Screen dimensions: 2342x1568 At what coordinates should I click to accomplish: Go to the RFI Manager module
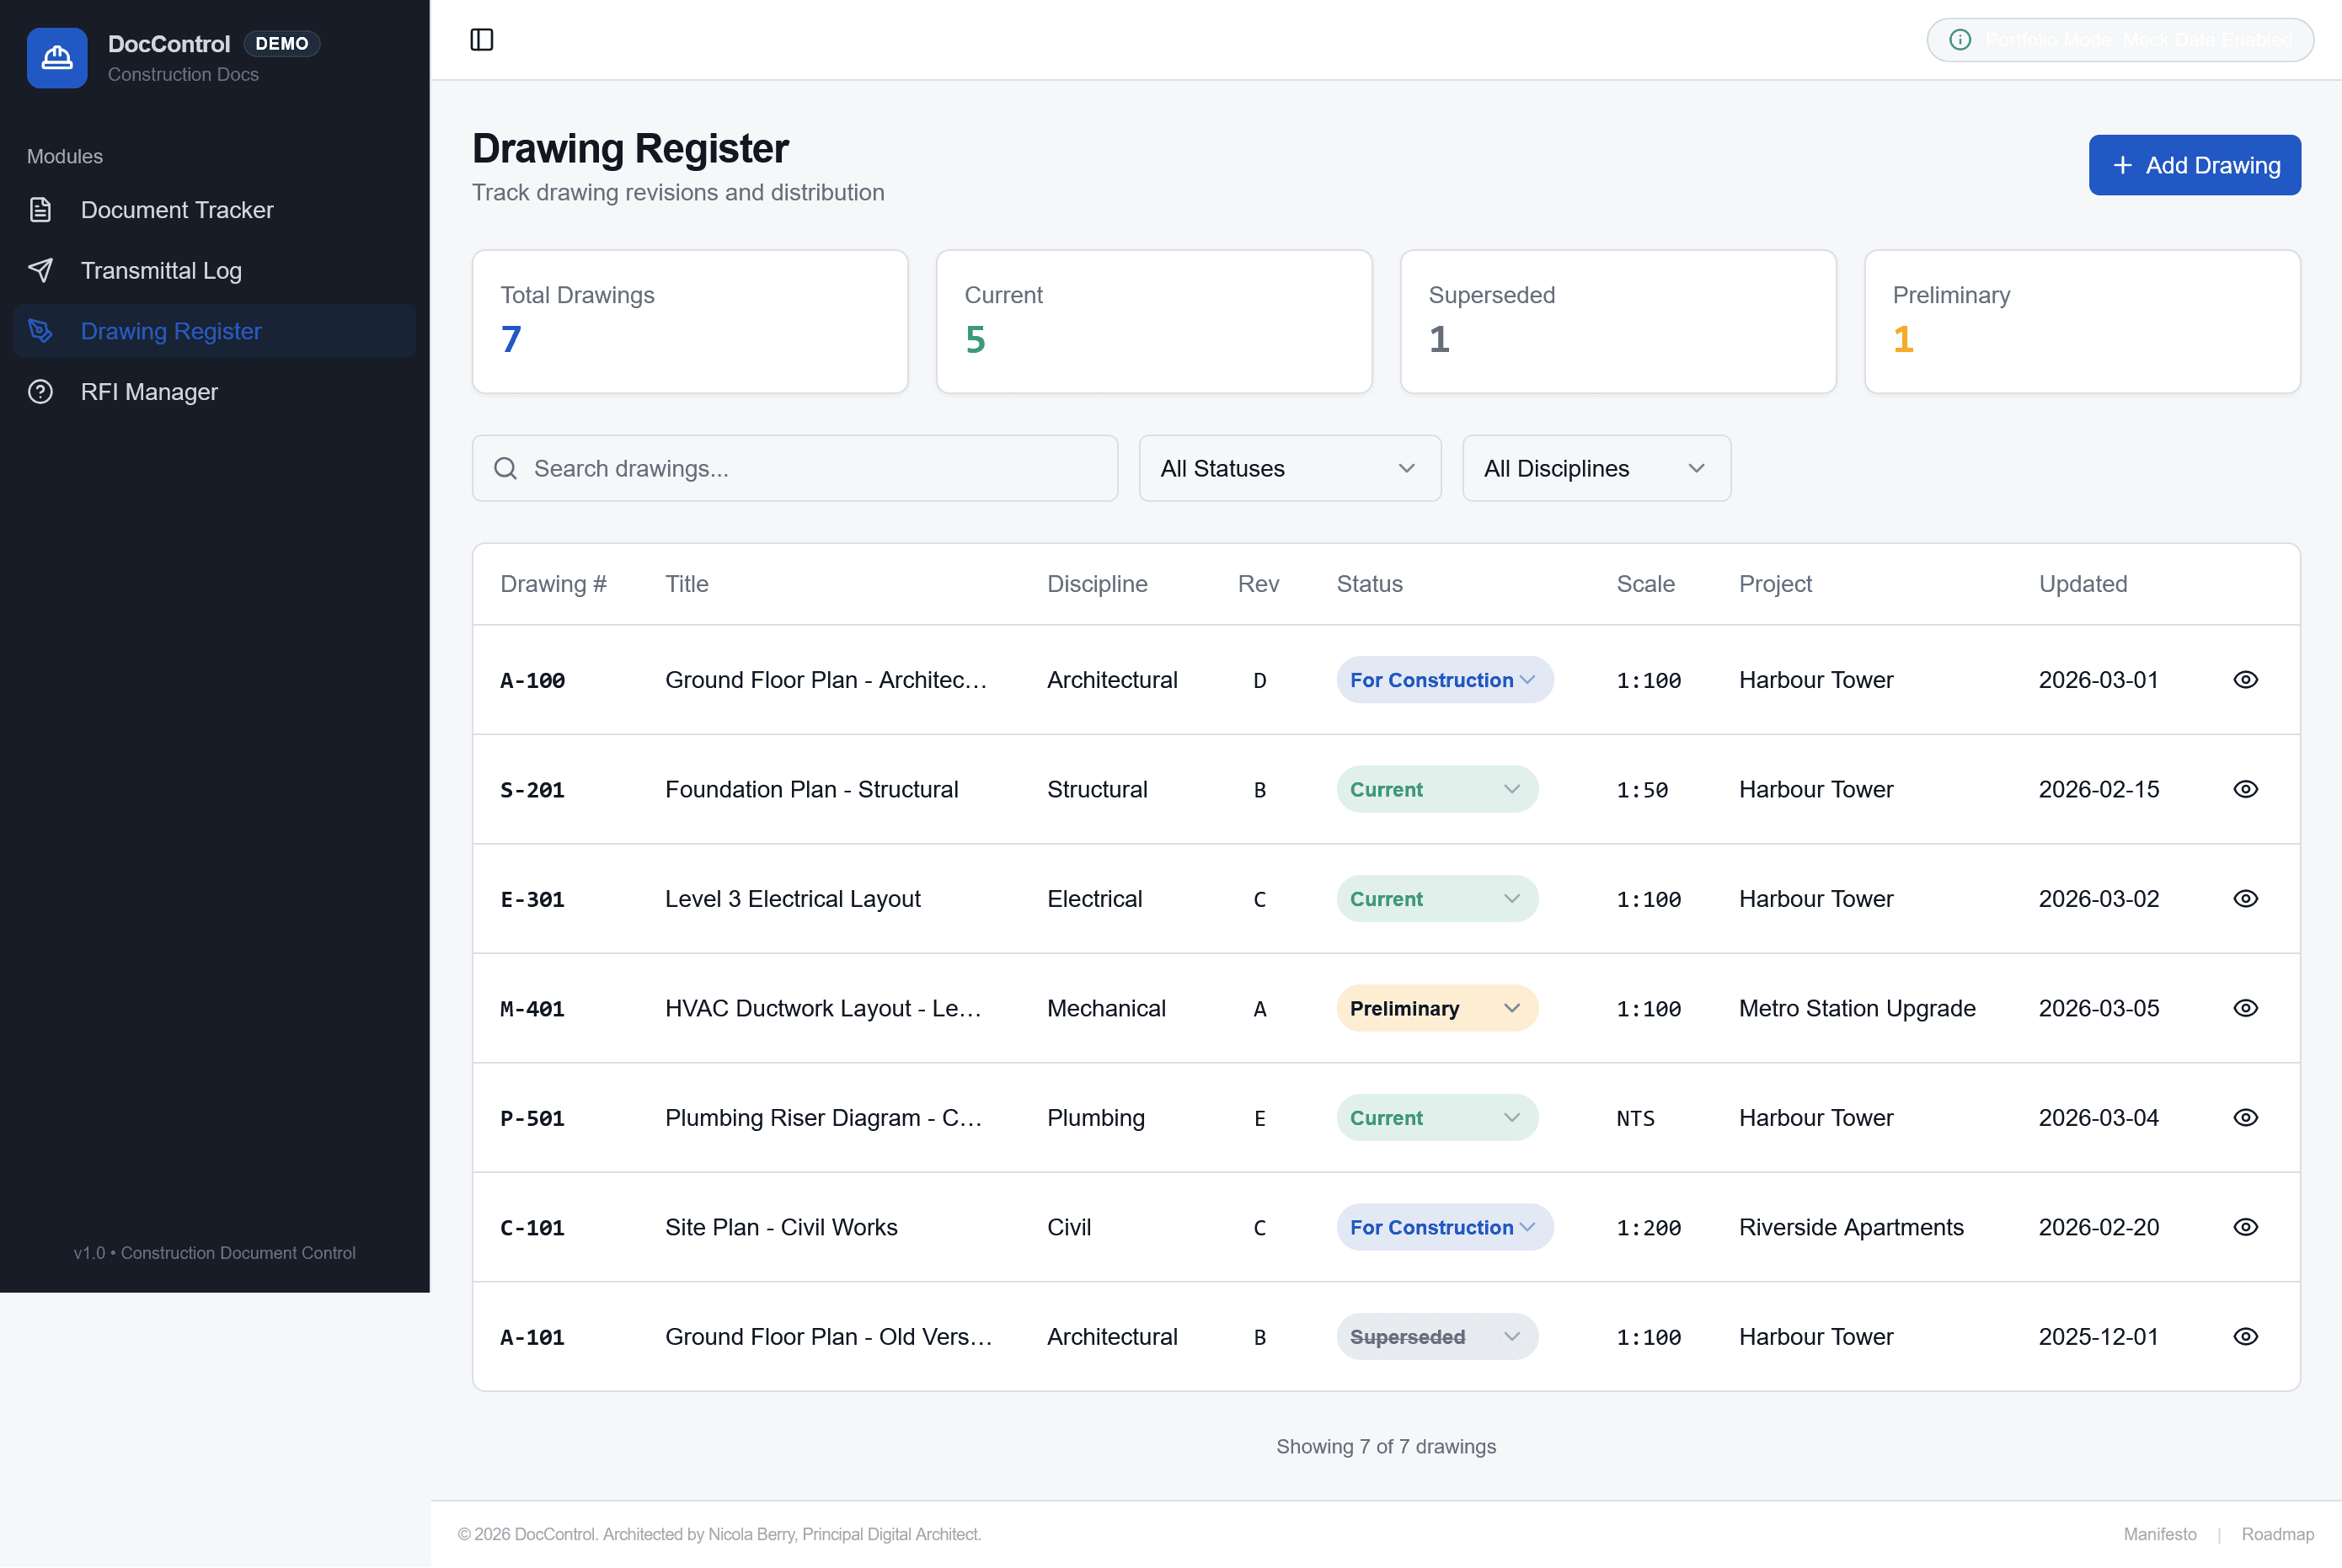point(149,392)
